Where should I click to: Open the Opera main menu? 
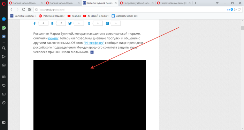4,3
